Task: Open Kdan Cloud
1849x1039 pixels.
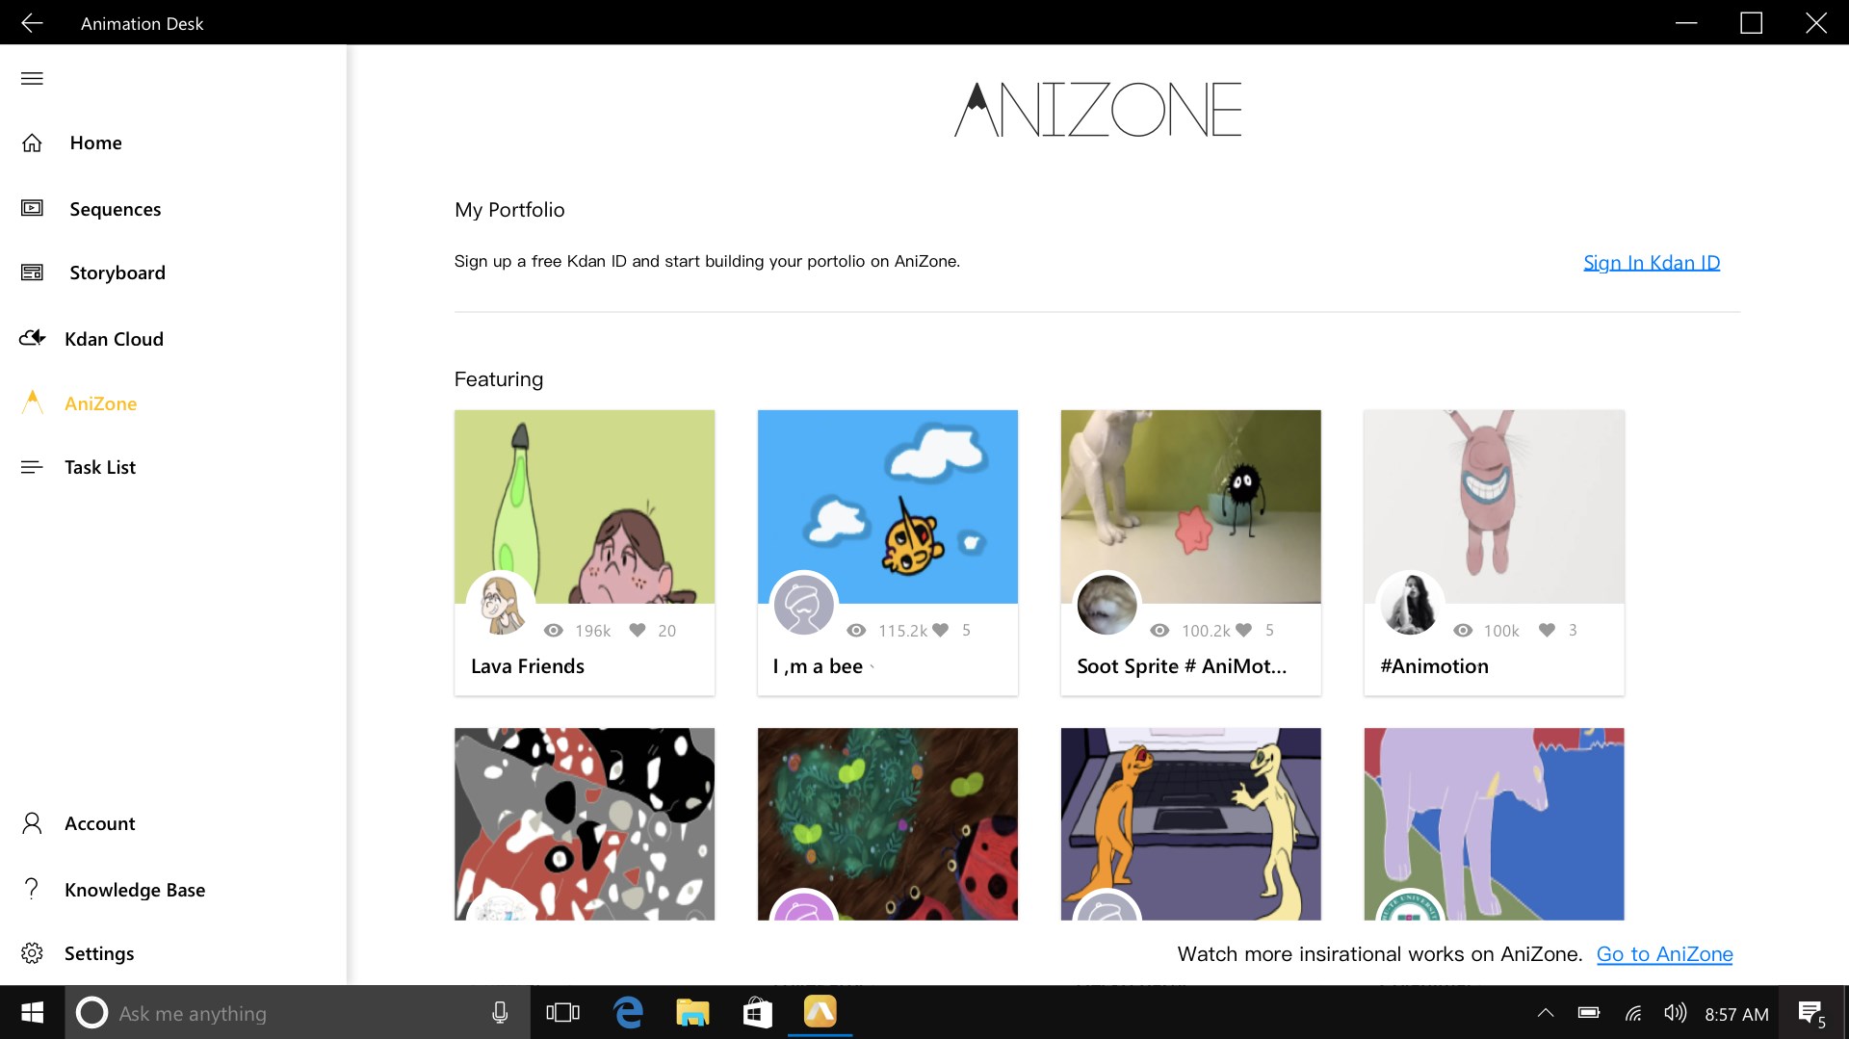Action: [x=113, y=339]
